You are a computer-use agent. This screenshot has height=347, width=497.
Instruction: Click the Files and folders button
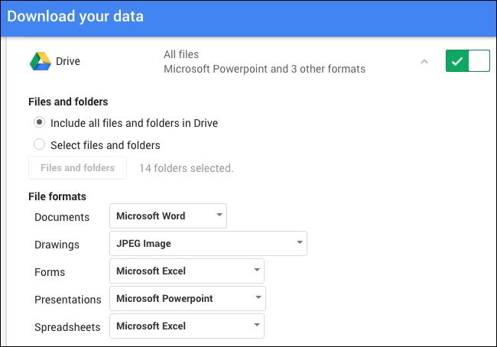point(77,167)
